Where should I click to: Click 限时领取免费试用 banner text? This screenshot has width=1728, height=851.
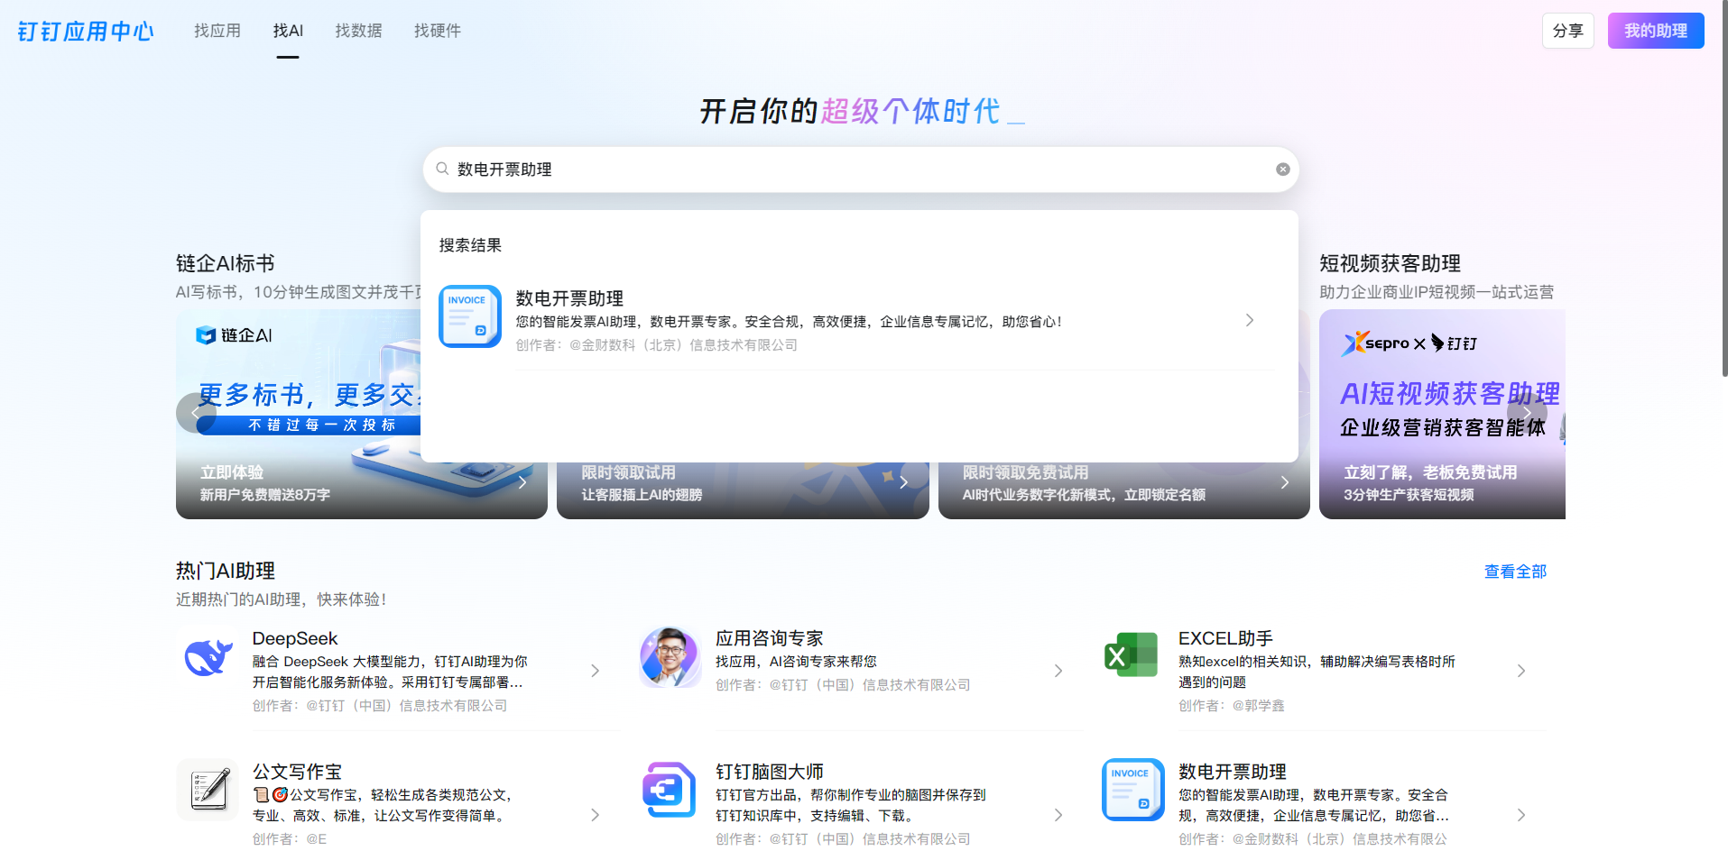pos(1025,472)
